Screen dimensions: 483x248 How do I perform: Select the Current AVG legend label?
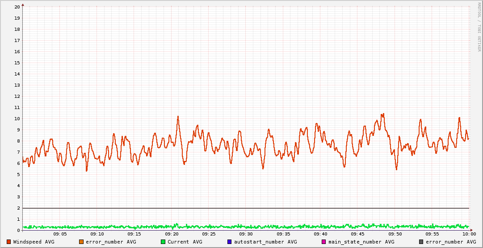pos(185,242)
